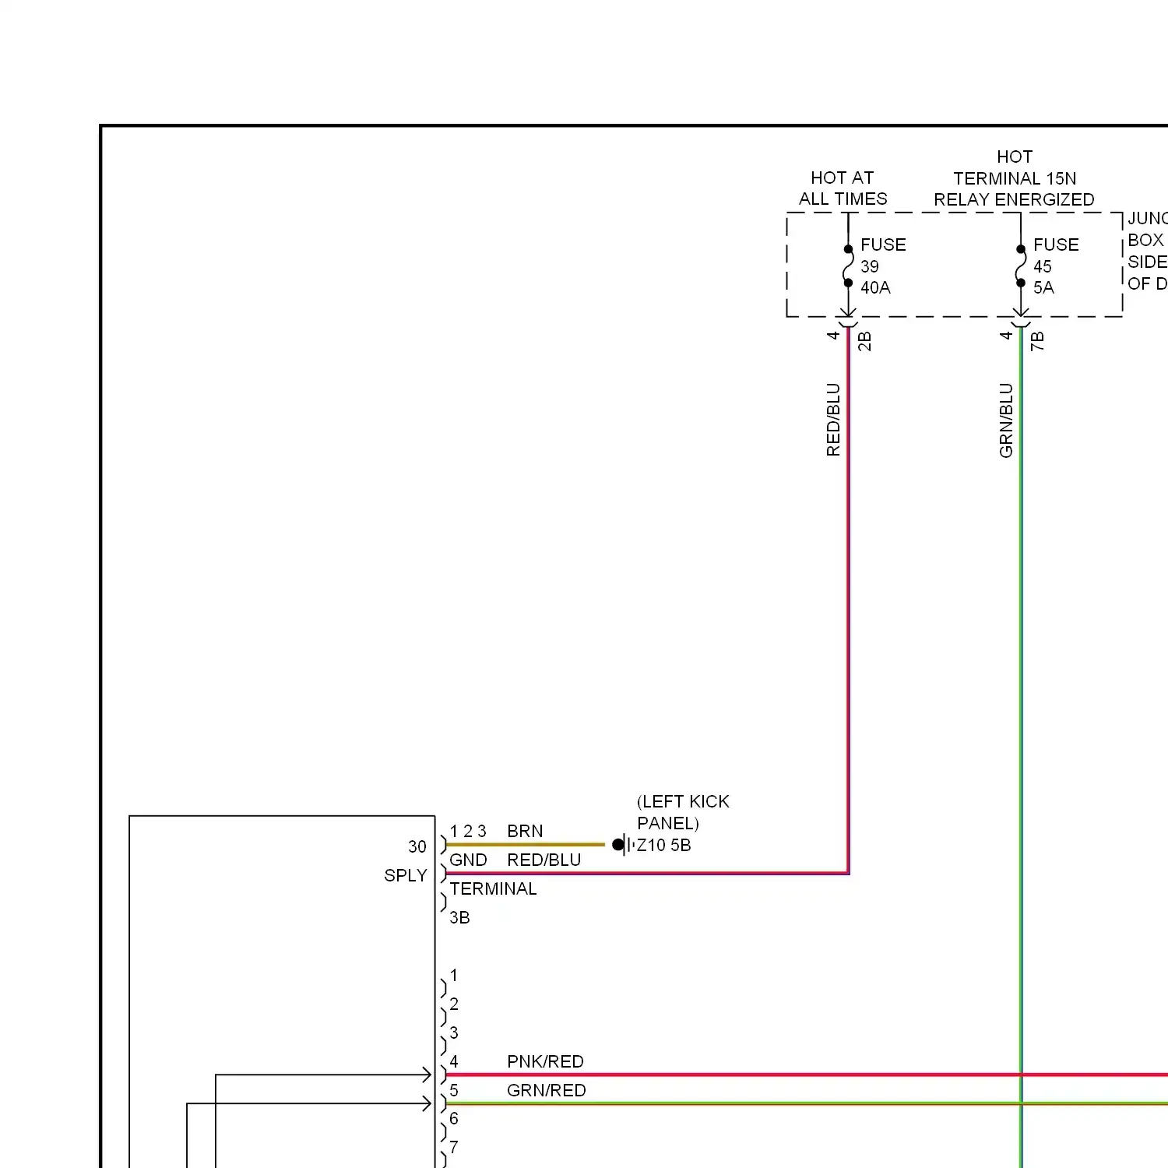Click the arrowhead at pin 5
1168x1168 pixels.
426,1103
